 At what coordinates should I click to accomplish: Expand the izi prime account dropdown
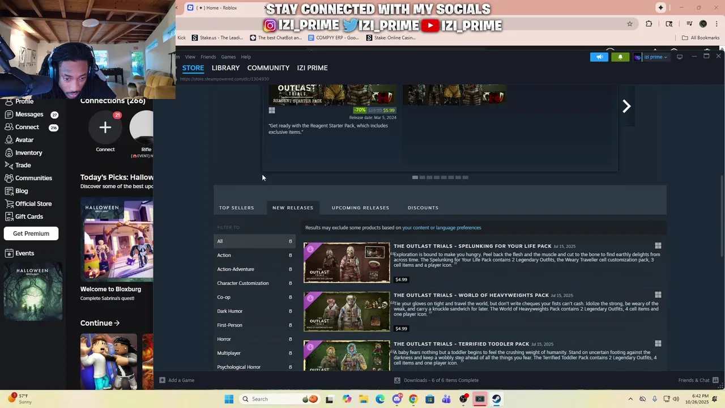652,57
